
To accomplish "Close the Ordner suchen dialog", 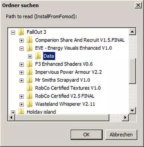I will pos(138,5).
